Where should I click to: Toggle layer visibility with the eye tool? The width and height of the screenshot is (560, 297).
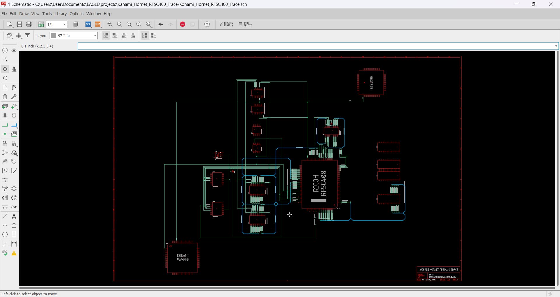pyautogui.click(x=14, y=51)
